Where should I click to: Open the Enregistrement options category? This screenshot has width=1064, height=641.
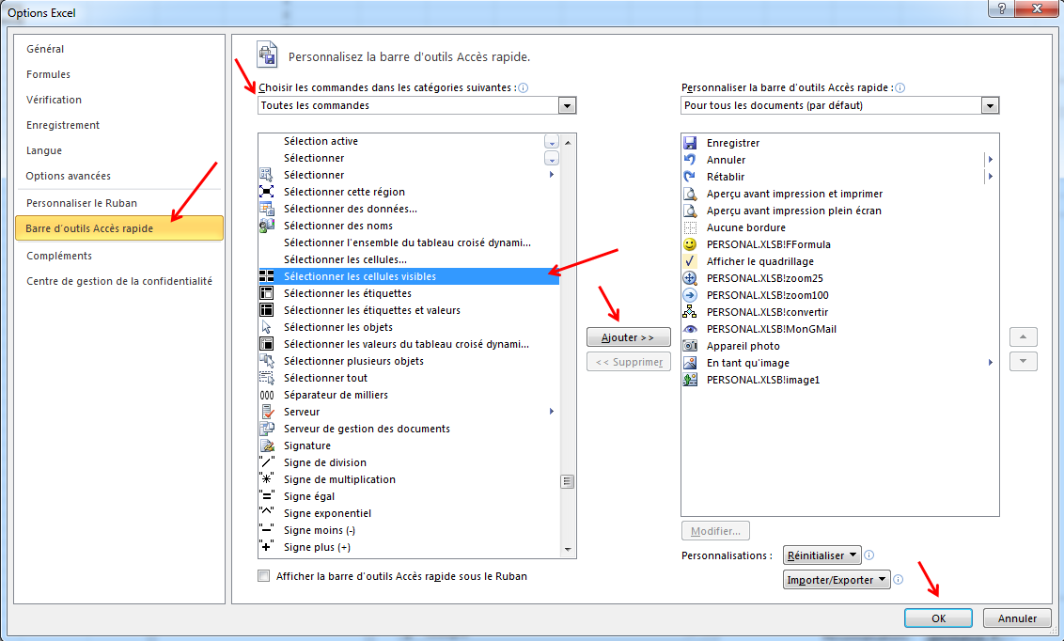click(62, 126)
